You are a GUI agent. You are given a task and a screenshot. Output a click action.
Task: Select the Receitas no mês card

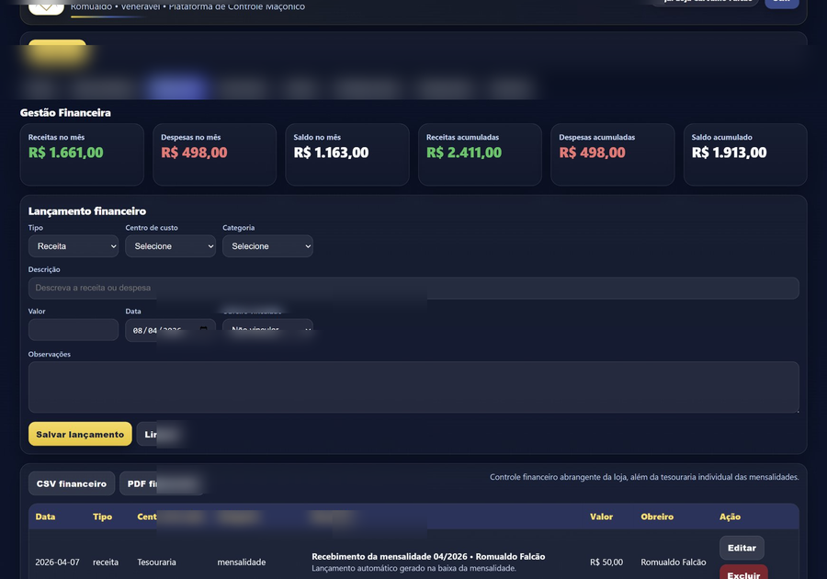(82, 154)
